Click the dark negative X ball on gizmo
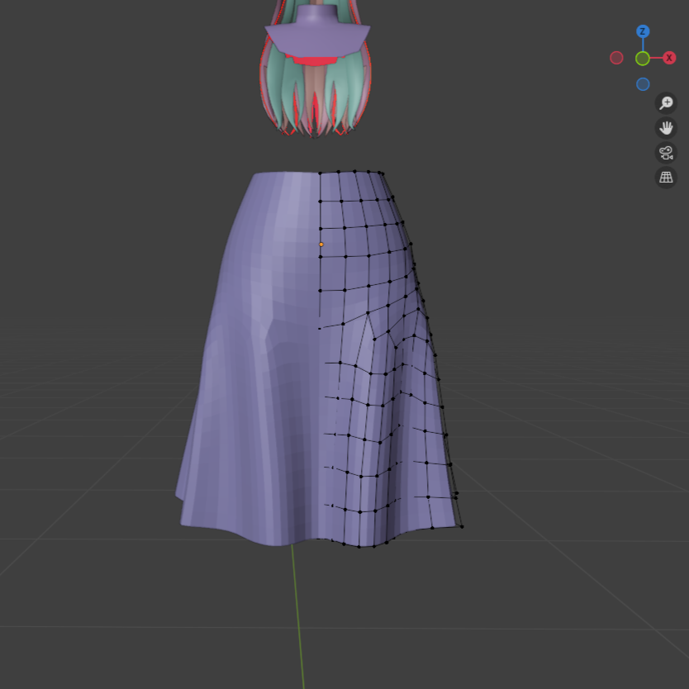The image size is (689, 689). click(x=616, y=57)
